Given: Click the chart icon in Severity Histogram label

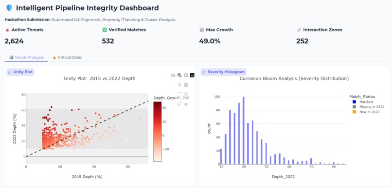Looking at the screenshot, I should pyautogui.click(x=204, y=72).
